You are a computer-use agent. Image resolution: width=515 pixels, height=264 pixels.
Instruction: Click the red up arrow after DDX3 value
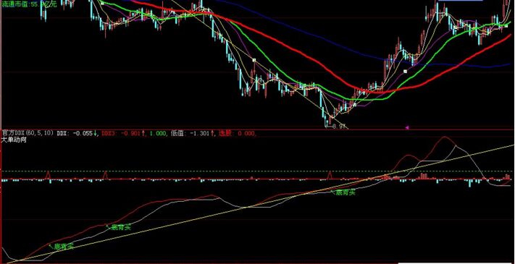(x=143, y=133)
